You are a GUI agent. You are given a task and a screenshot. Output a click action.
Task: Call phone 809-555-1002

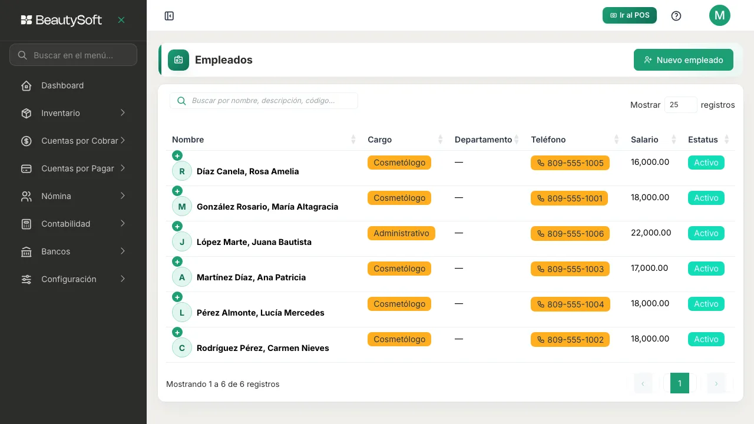[x=570, y=340]
